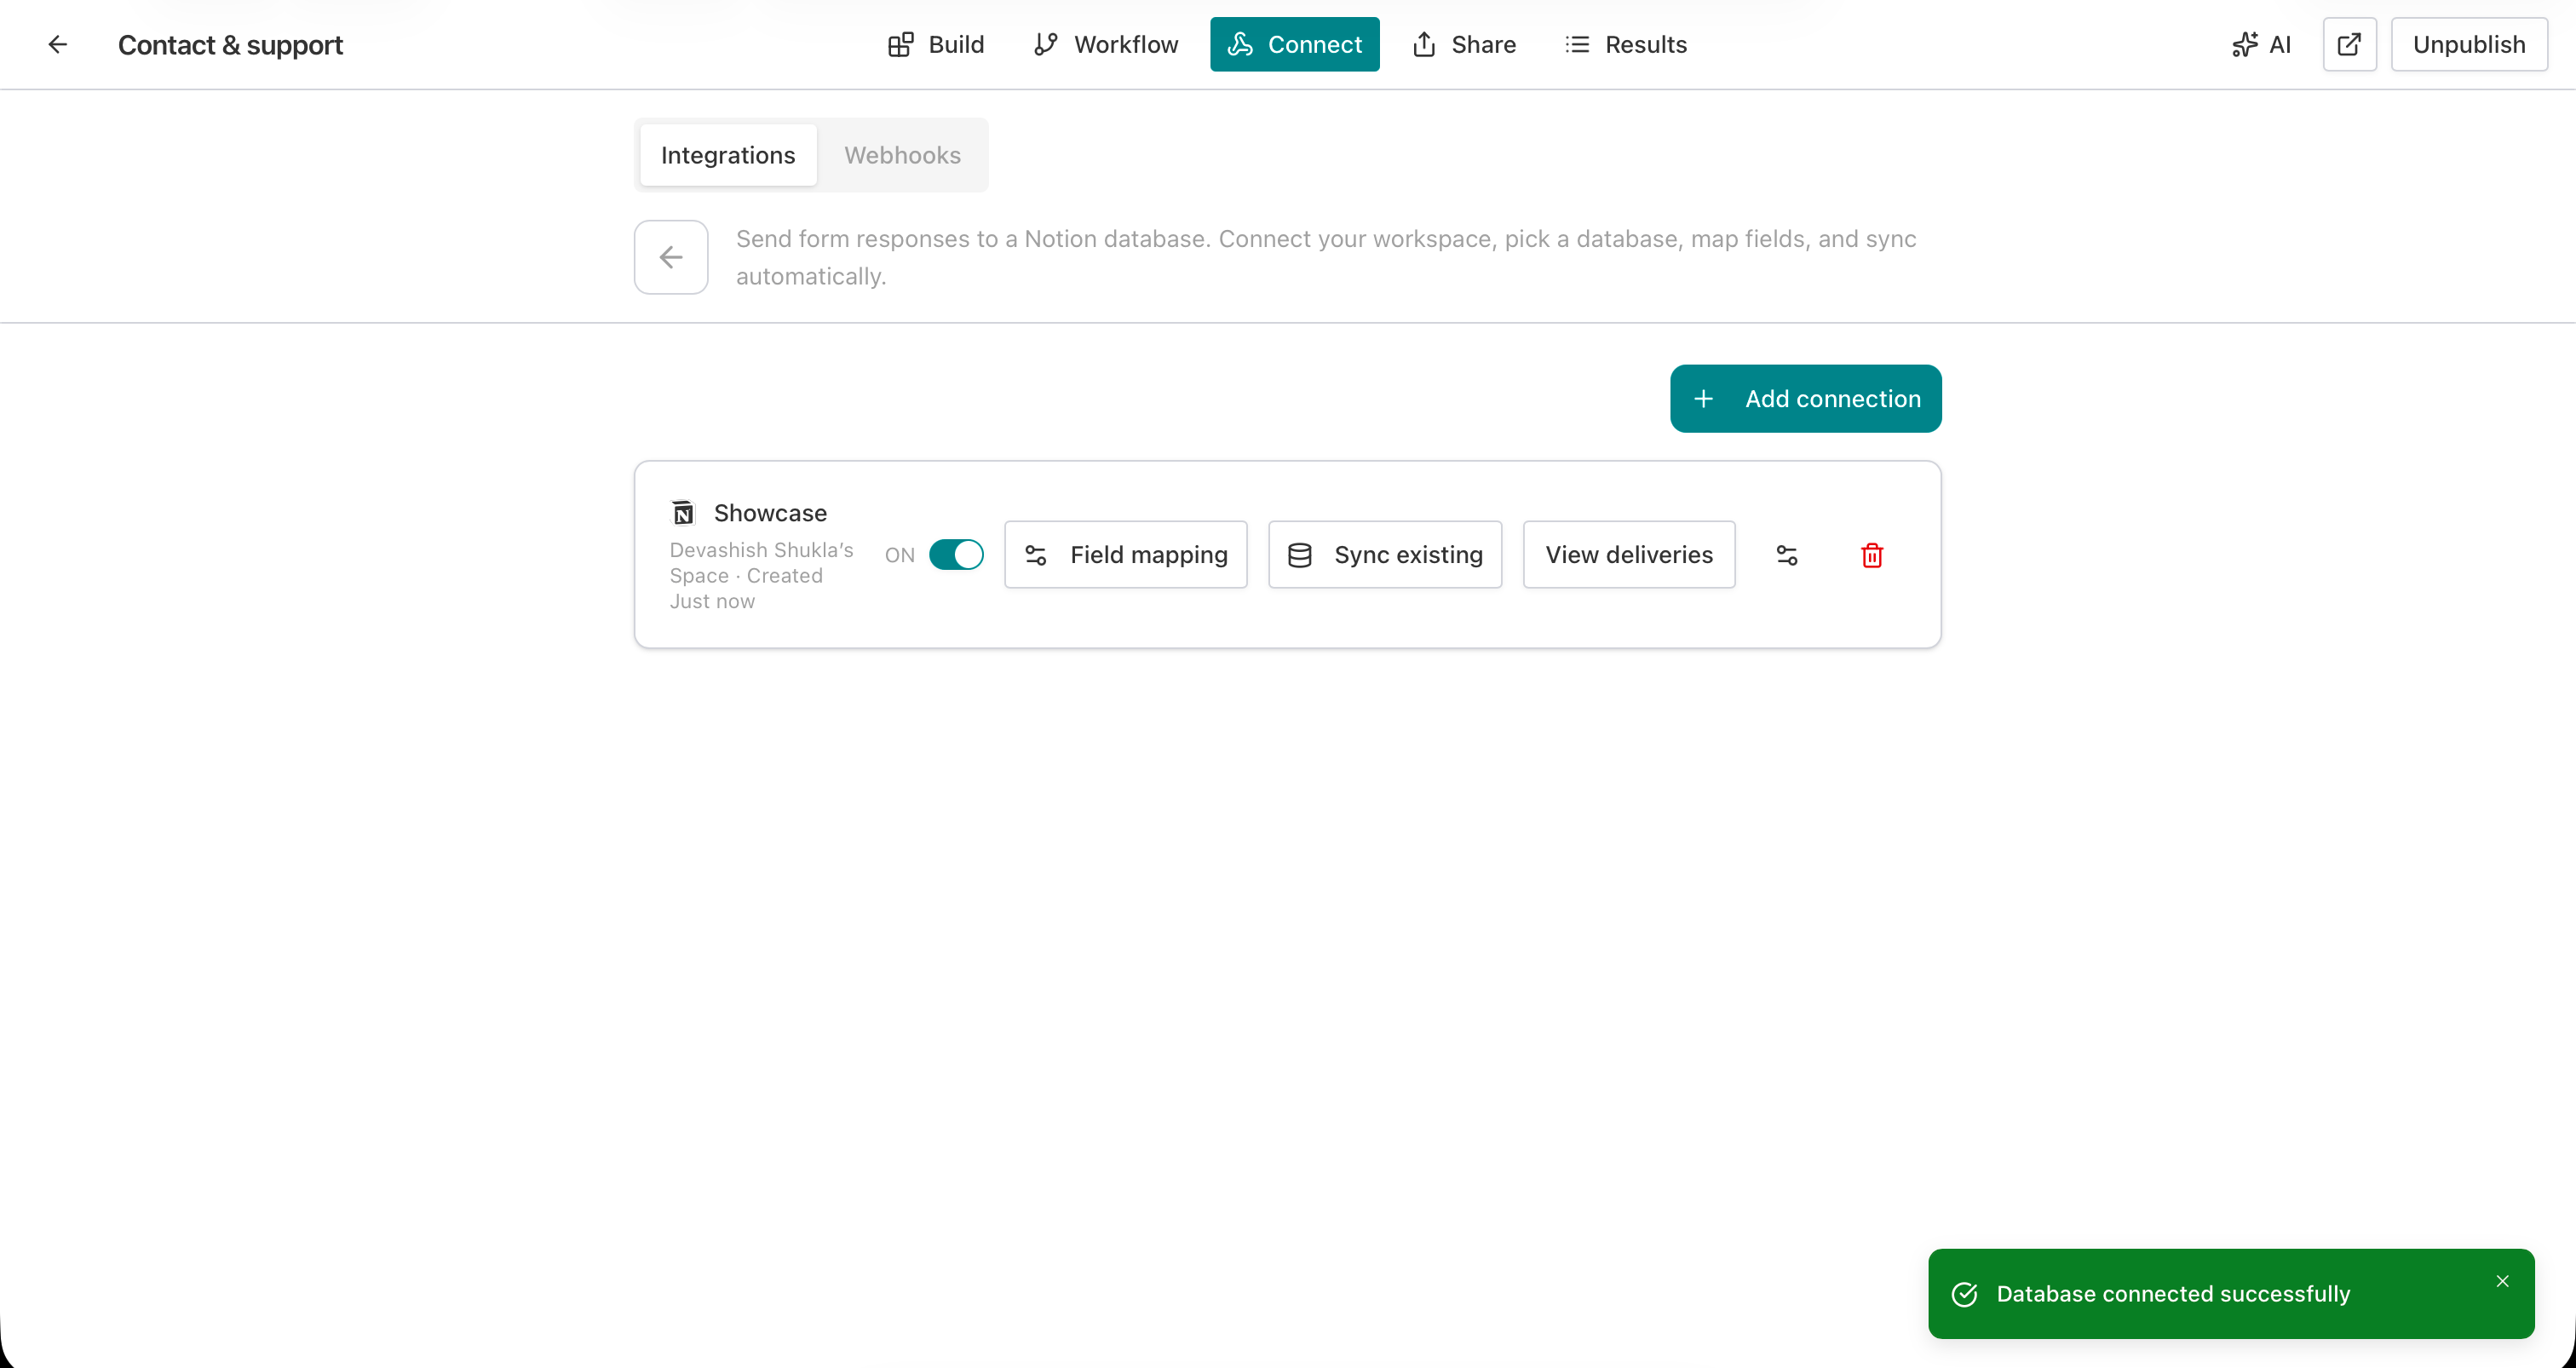Open View deliveries for the Showcase connection

1628,554
